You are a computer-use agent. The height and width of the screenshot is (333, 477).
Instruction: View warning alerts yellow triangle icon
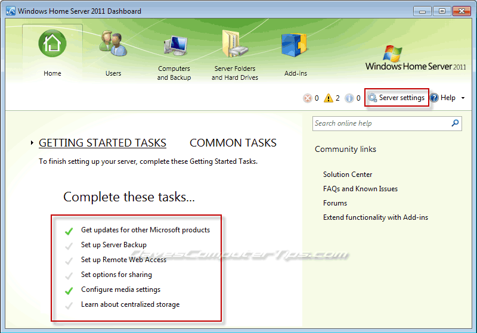[x=329, y=98]
